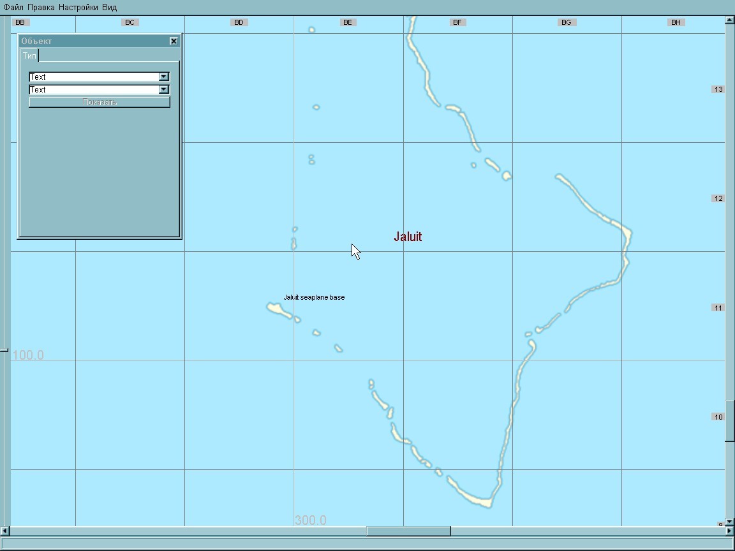Click the 100.0 coordinate label
This screenshot has height=551, width=735.
pyautogui.click(x=27, y=355)
